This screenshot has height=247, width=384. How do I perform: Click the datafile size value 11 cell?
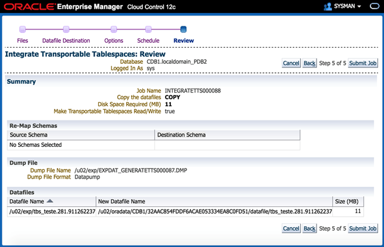pyautogui.click(x=348, y=211)
